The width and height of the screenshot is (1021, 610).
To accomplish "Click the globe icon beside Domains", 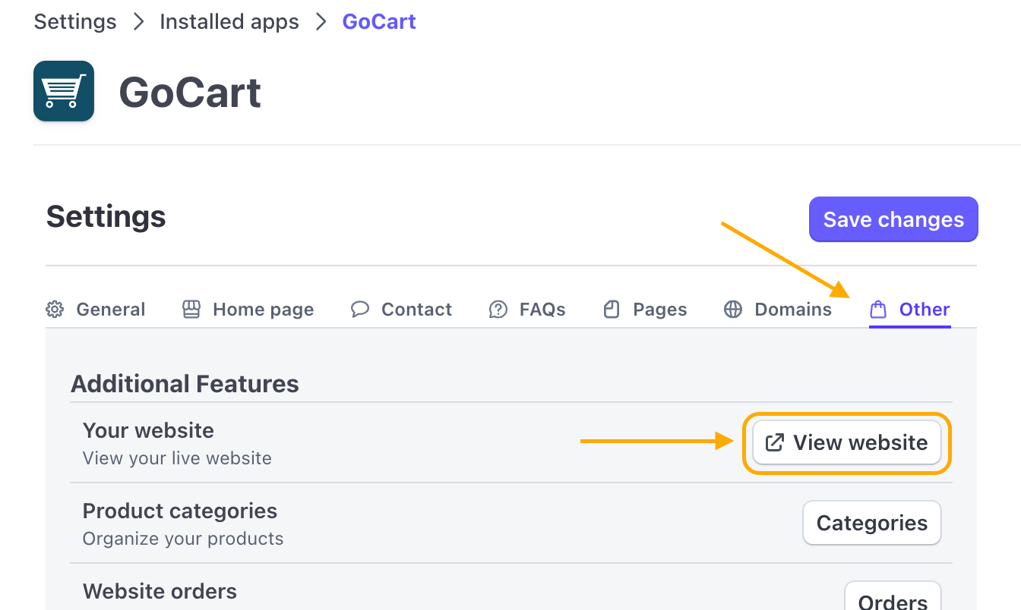I will click(x=732, y=309).
